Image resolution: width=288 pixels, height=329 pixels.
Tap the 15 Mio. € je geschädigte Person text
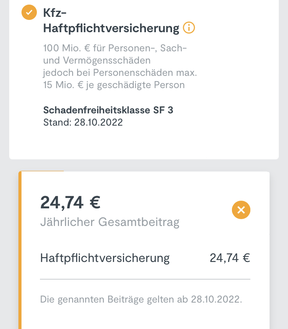[x=114, y=85]
